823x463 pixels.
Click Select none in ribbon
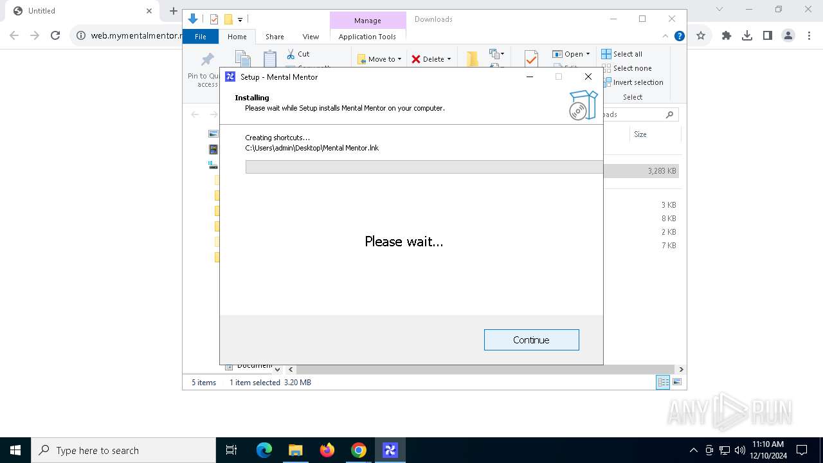(626, 68)
